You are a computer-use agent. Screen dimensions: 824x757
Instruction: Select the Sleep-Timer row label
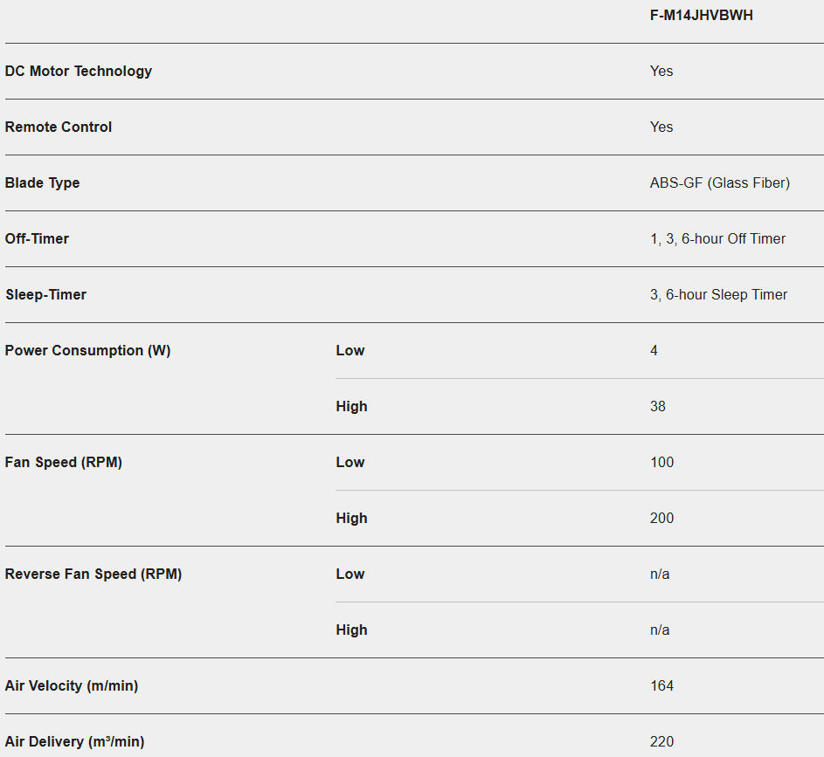coord(45,294)
